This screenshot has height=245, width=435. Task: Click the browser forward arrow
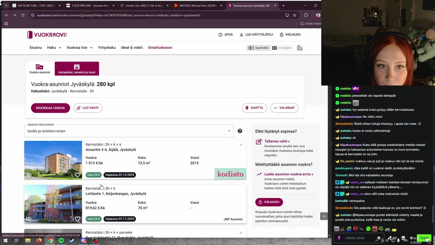click(14, 15)
